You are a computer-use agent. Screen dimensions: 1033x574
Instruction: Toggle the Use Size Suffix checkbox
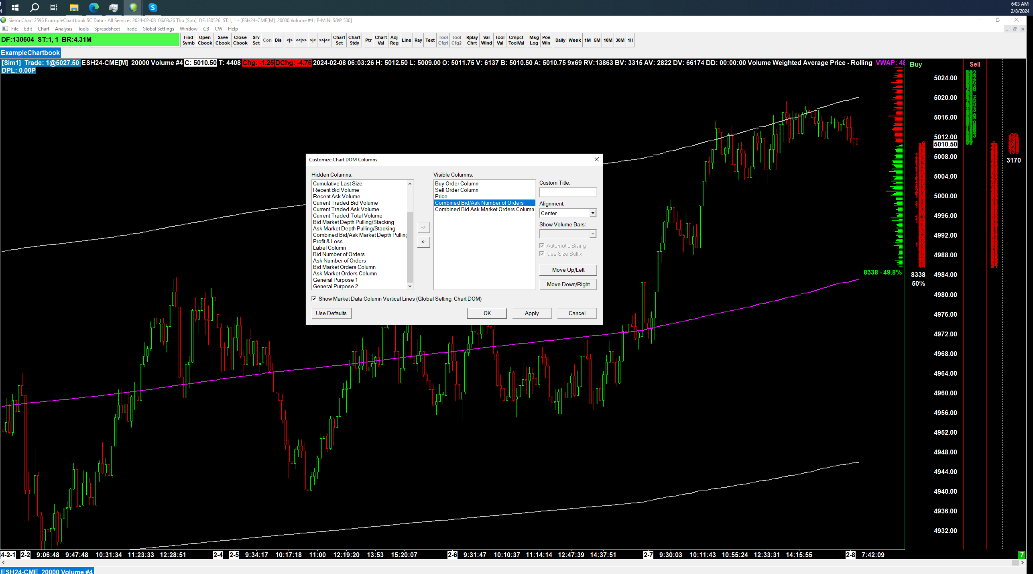542,254
